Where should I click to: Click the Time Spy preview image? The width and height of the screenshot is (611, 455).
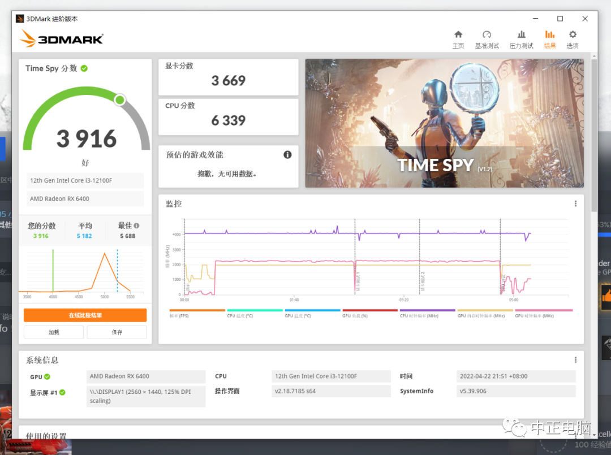pos(444,123)
